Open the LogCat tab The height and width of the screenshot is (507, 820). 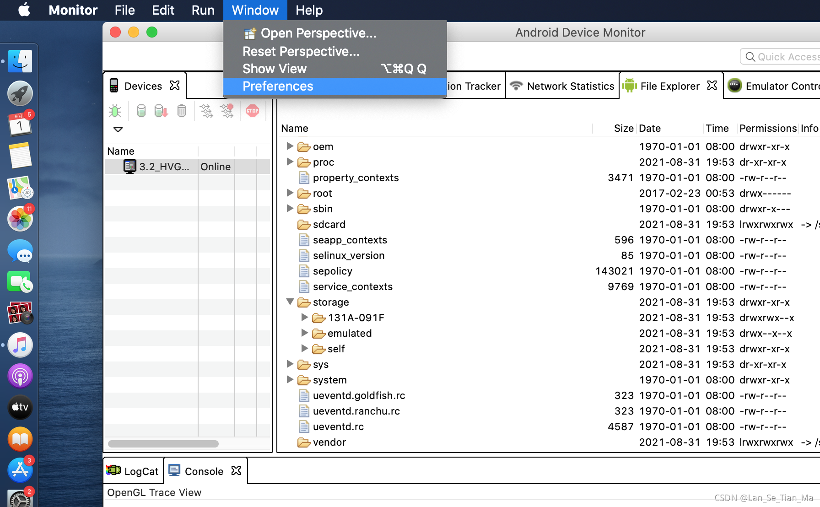tap(133, 471)
